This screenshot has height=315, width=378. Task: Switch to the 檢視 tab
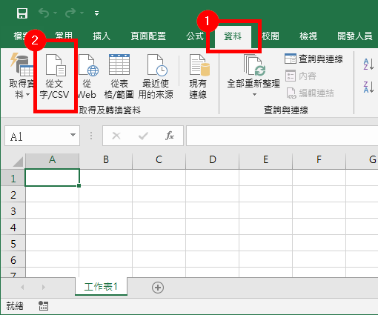click(308, 36)
